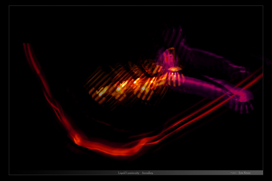Click the 'Jym Kruse' author name
Viewport: 272px width, 181px height.
tap(245, 173)
